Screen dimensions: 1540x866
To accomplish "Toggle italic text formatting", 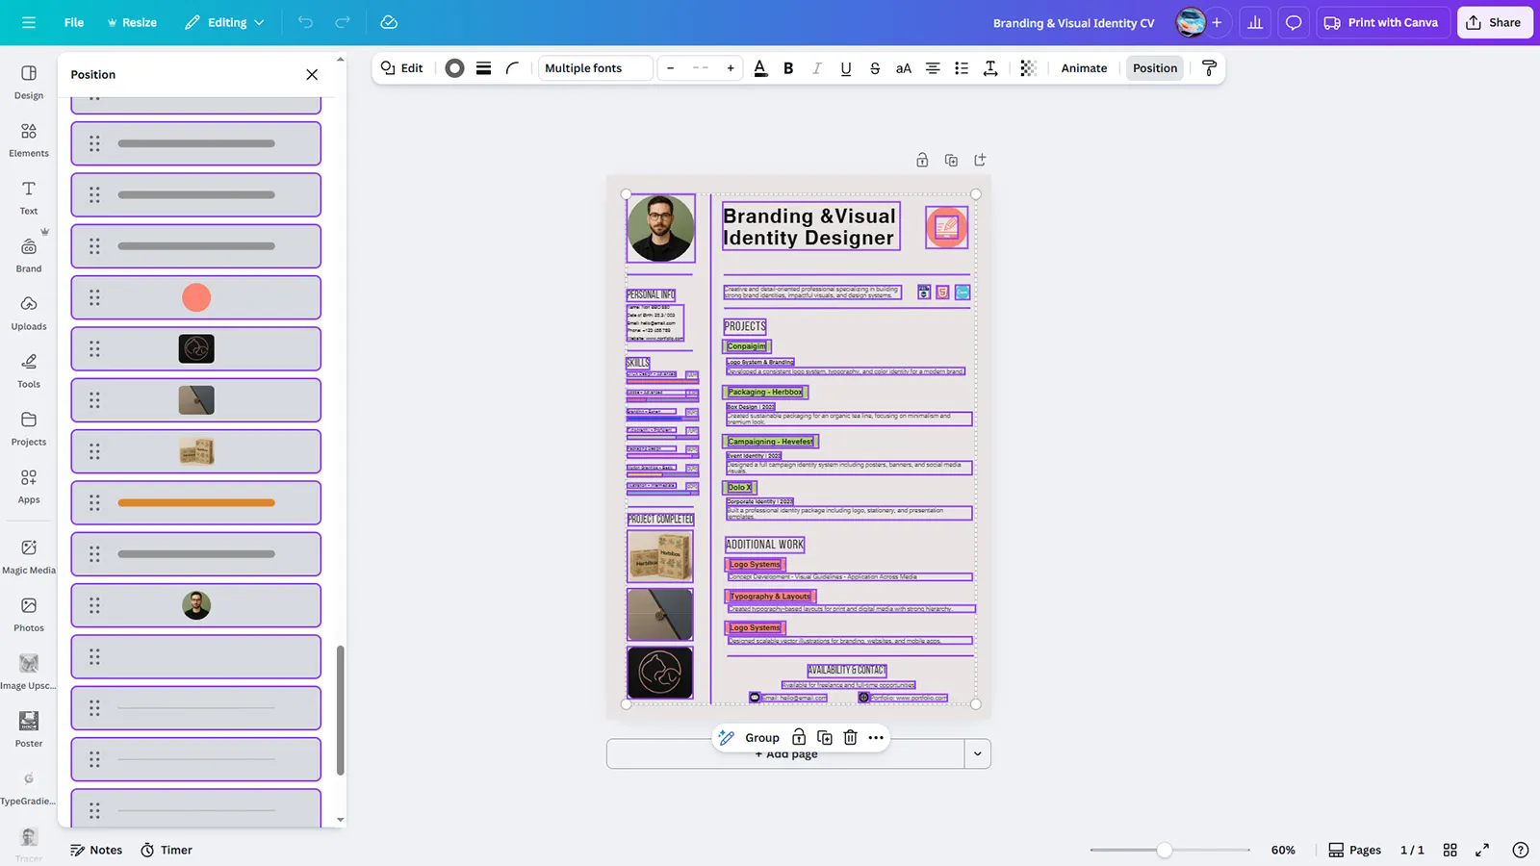I will (816, 68).
